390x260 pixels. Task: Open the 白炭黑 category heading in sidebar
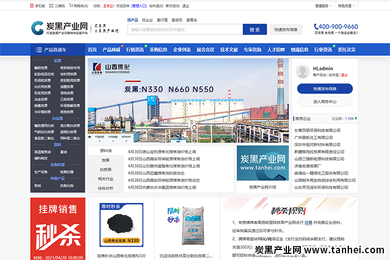(57, 118)
